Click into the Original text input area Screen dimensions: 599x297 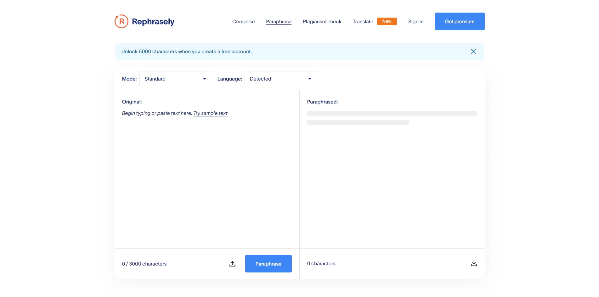click(x=207, y=176)
